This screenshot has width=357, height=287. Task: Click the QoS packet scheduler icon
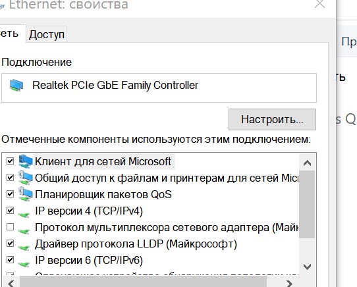click(x=26, y=194)
